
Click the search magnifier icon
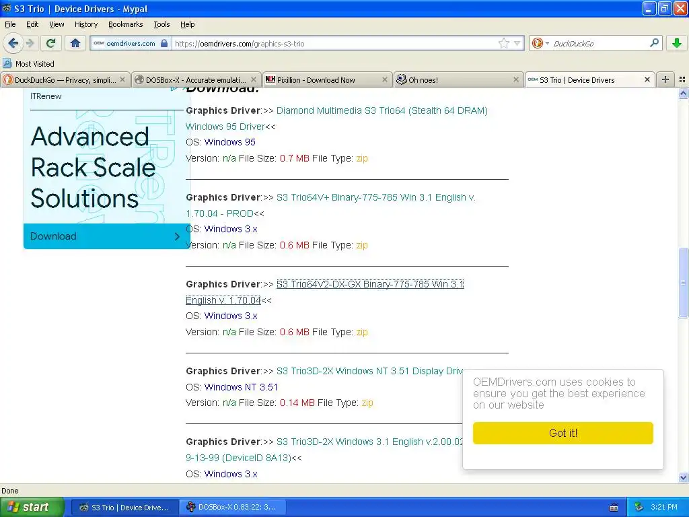(654, 43)
